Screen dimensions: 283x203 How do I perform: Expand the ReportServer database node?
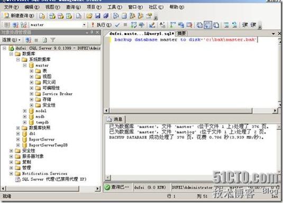[x=18, y=140]
